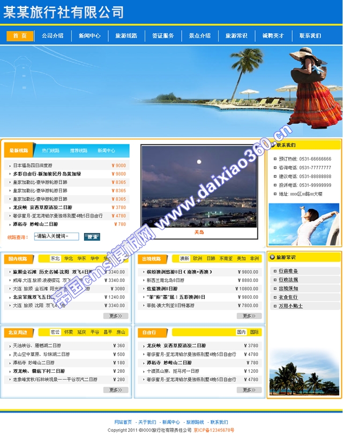This screenshot has height=434, width=343.
Task: Select the 怀柔 tab in 北京周边
Action: point(69,332)
